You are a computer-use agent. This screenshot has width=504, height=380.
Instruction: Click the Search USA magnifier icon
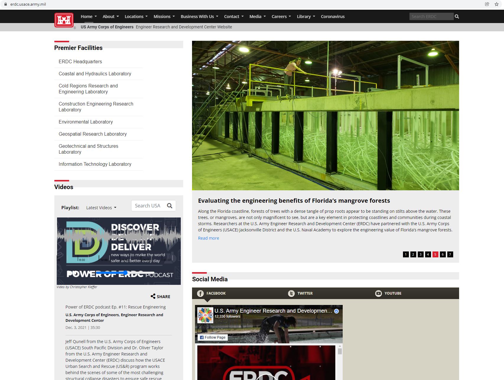click(170, 206)
